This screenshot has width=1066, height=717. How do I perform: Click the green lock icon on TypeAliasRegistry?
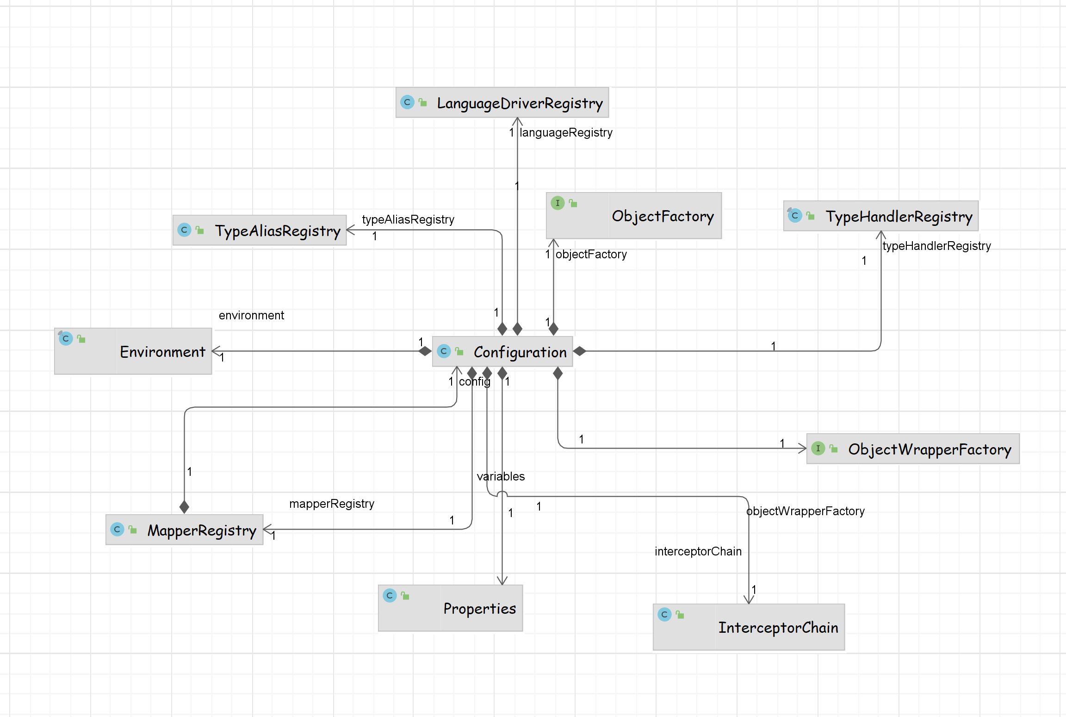click(200, 230)
